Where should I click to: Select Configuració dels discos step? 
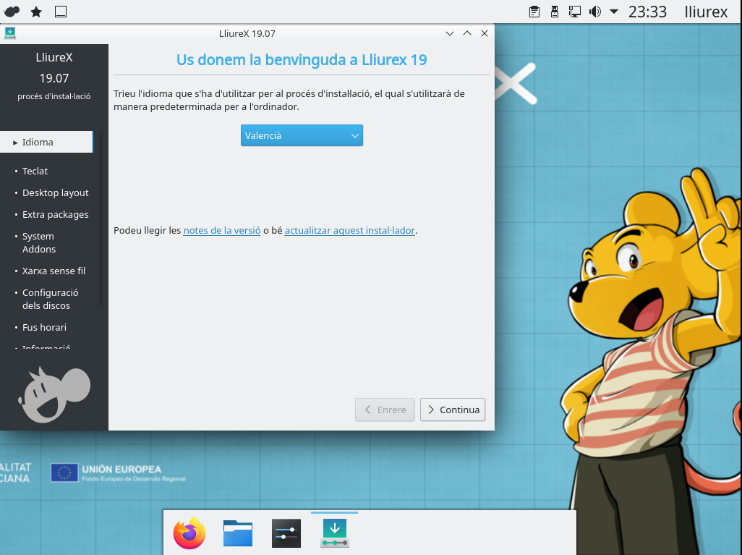50,300
